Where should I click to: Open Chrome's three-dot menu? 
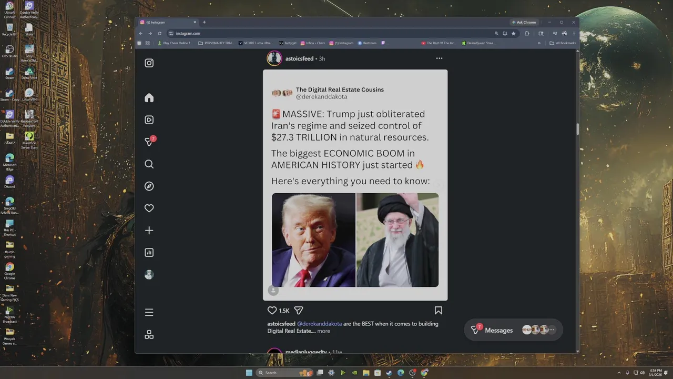[574, 33]
